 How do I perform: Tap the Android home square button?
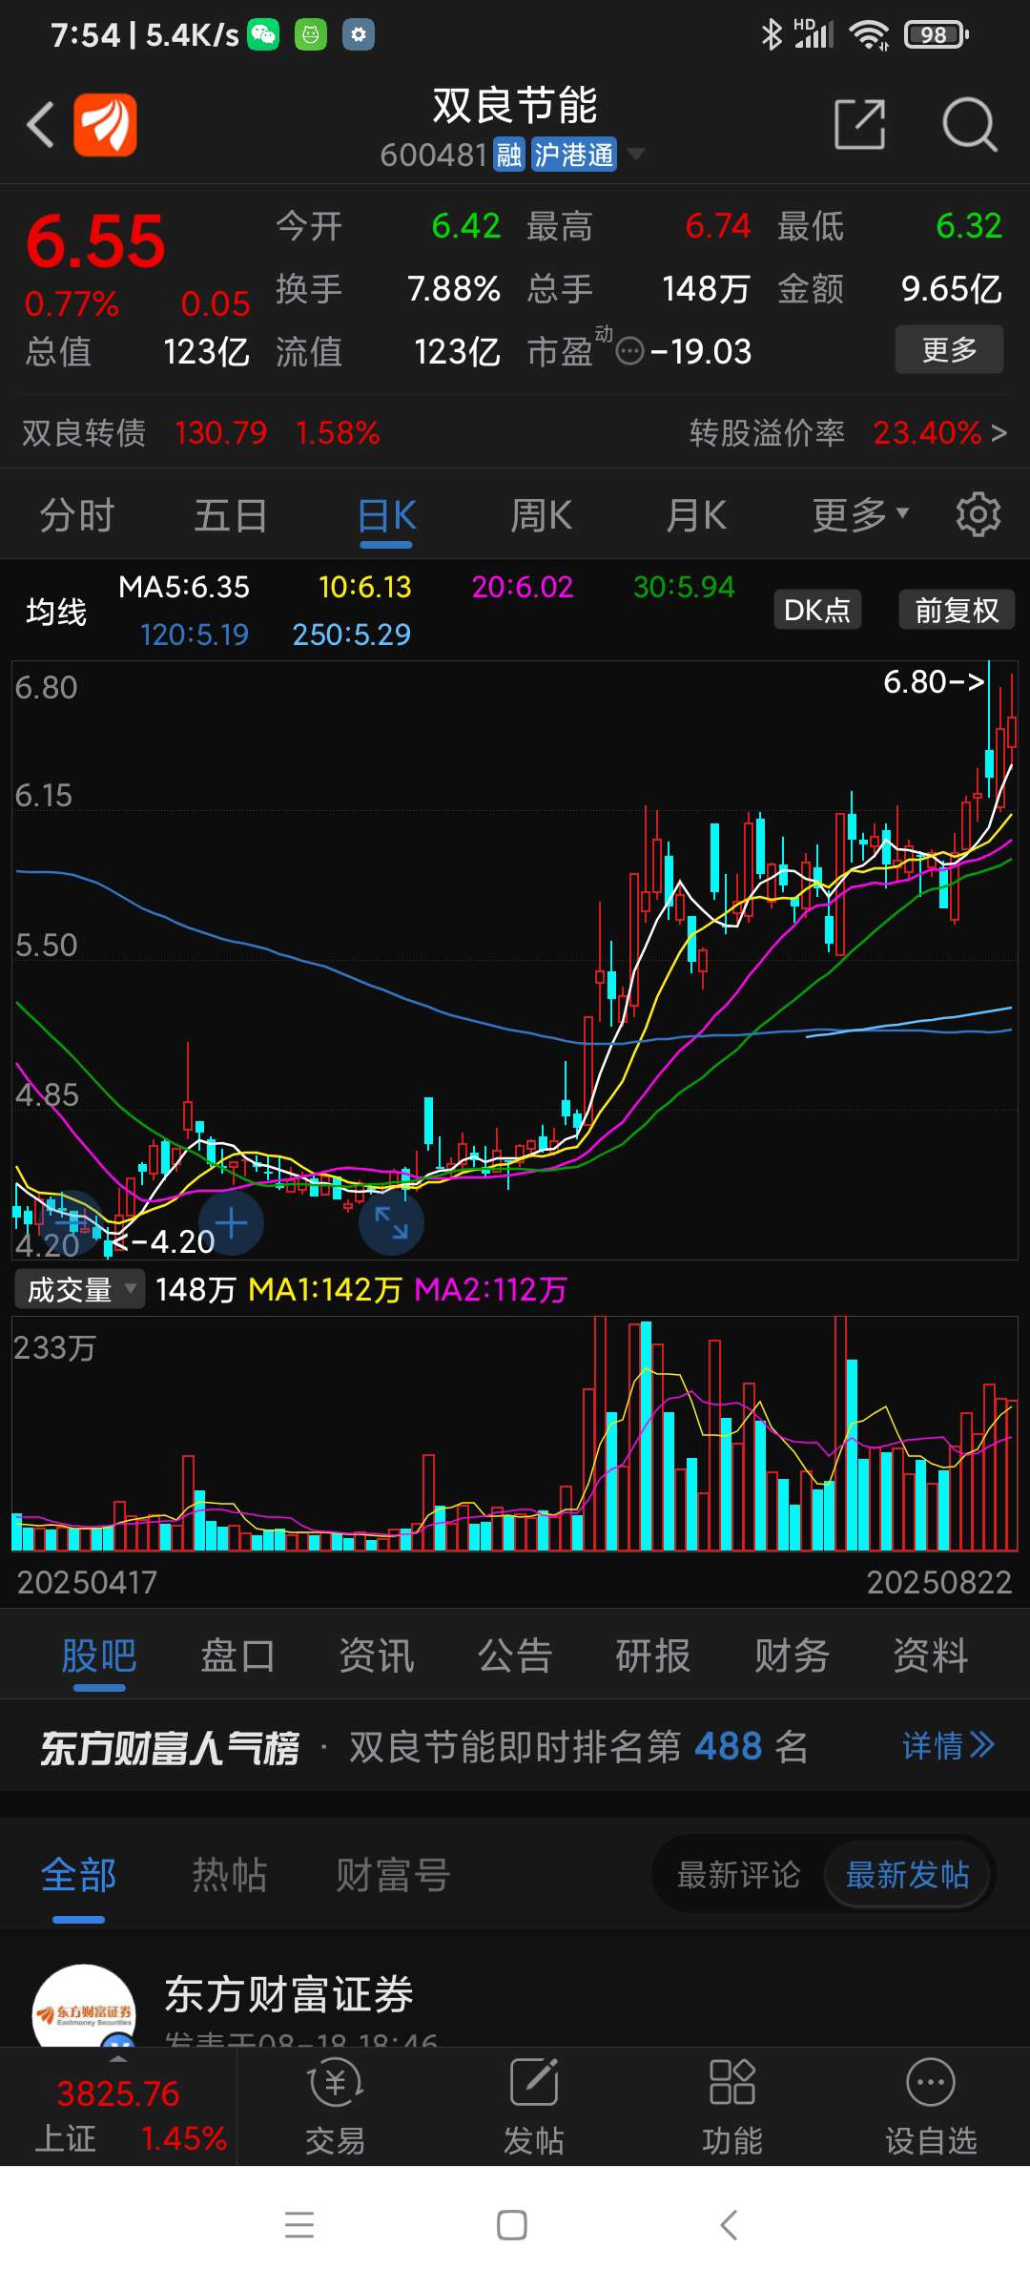click(512, 2225)
